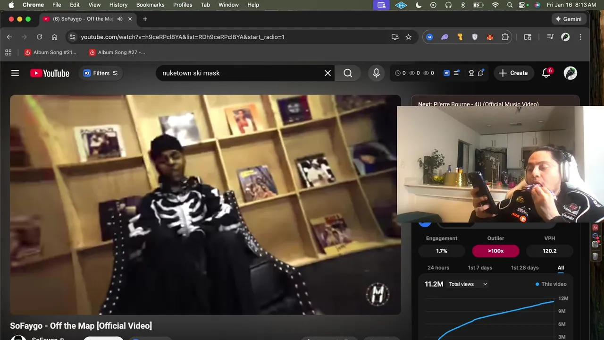This screenshot has width=604, height=340.
Task: View site information icon in address bar
Action: 72,37
